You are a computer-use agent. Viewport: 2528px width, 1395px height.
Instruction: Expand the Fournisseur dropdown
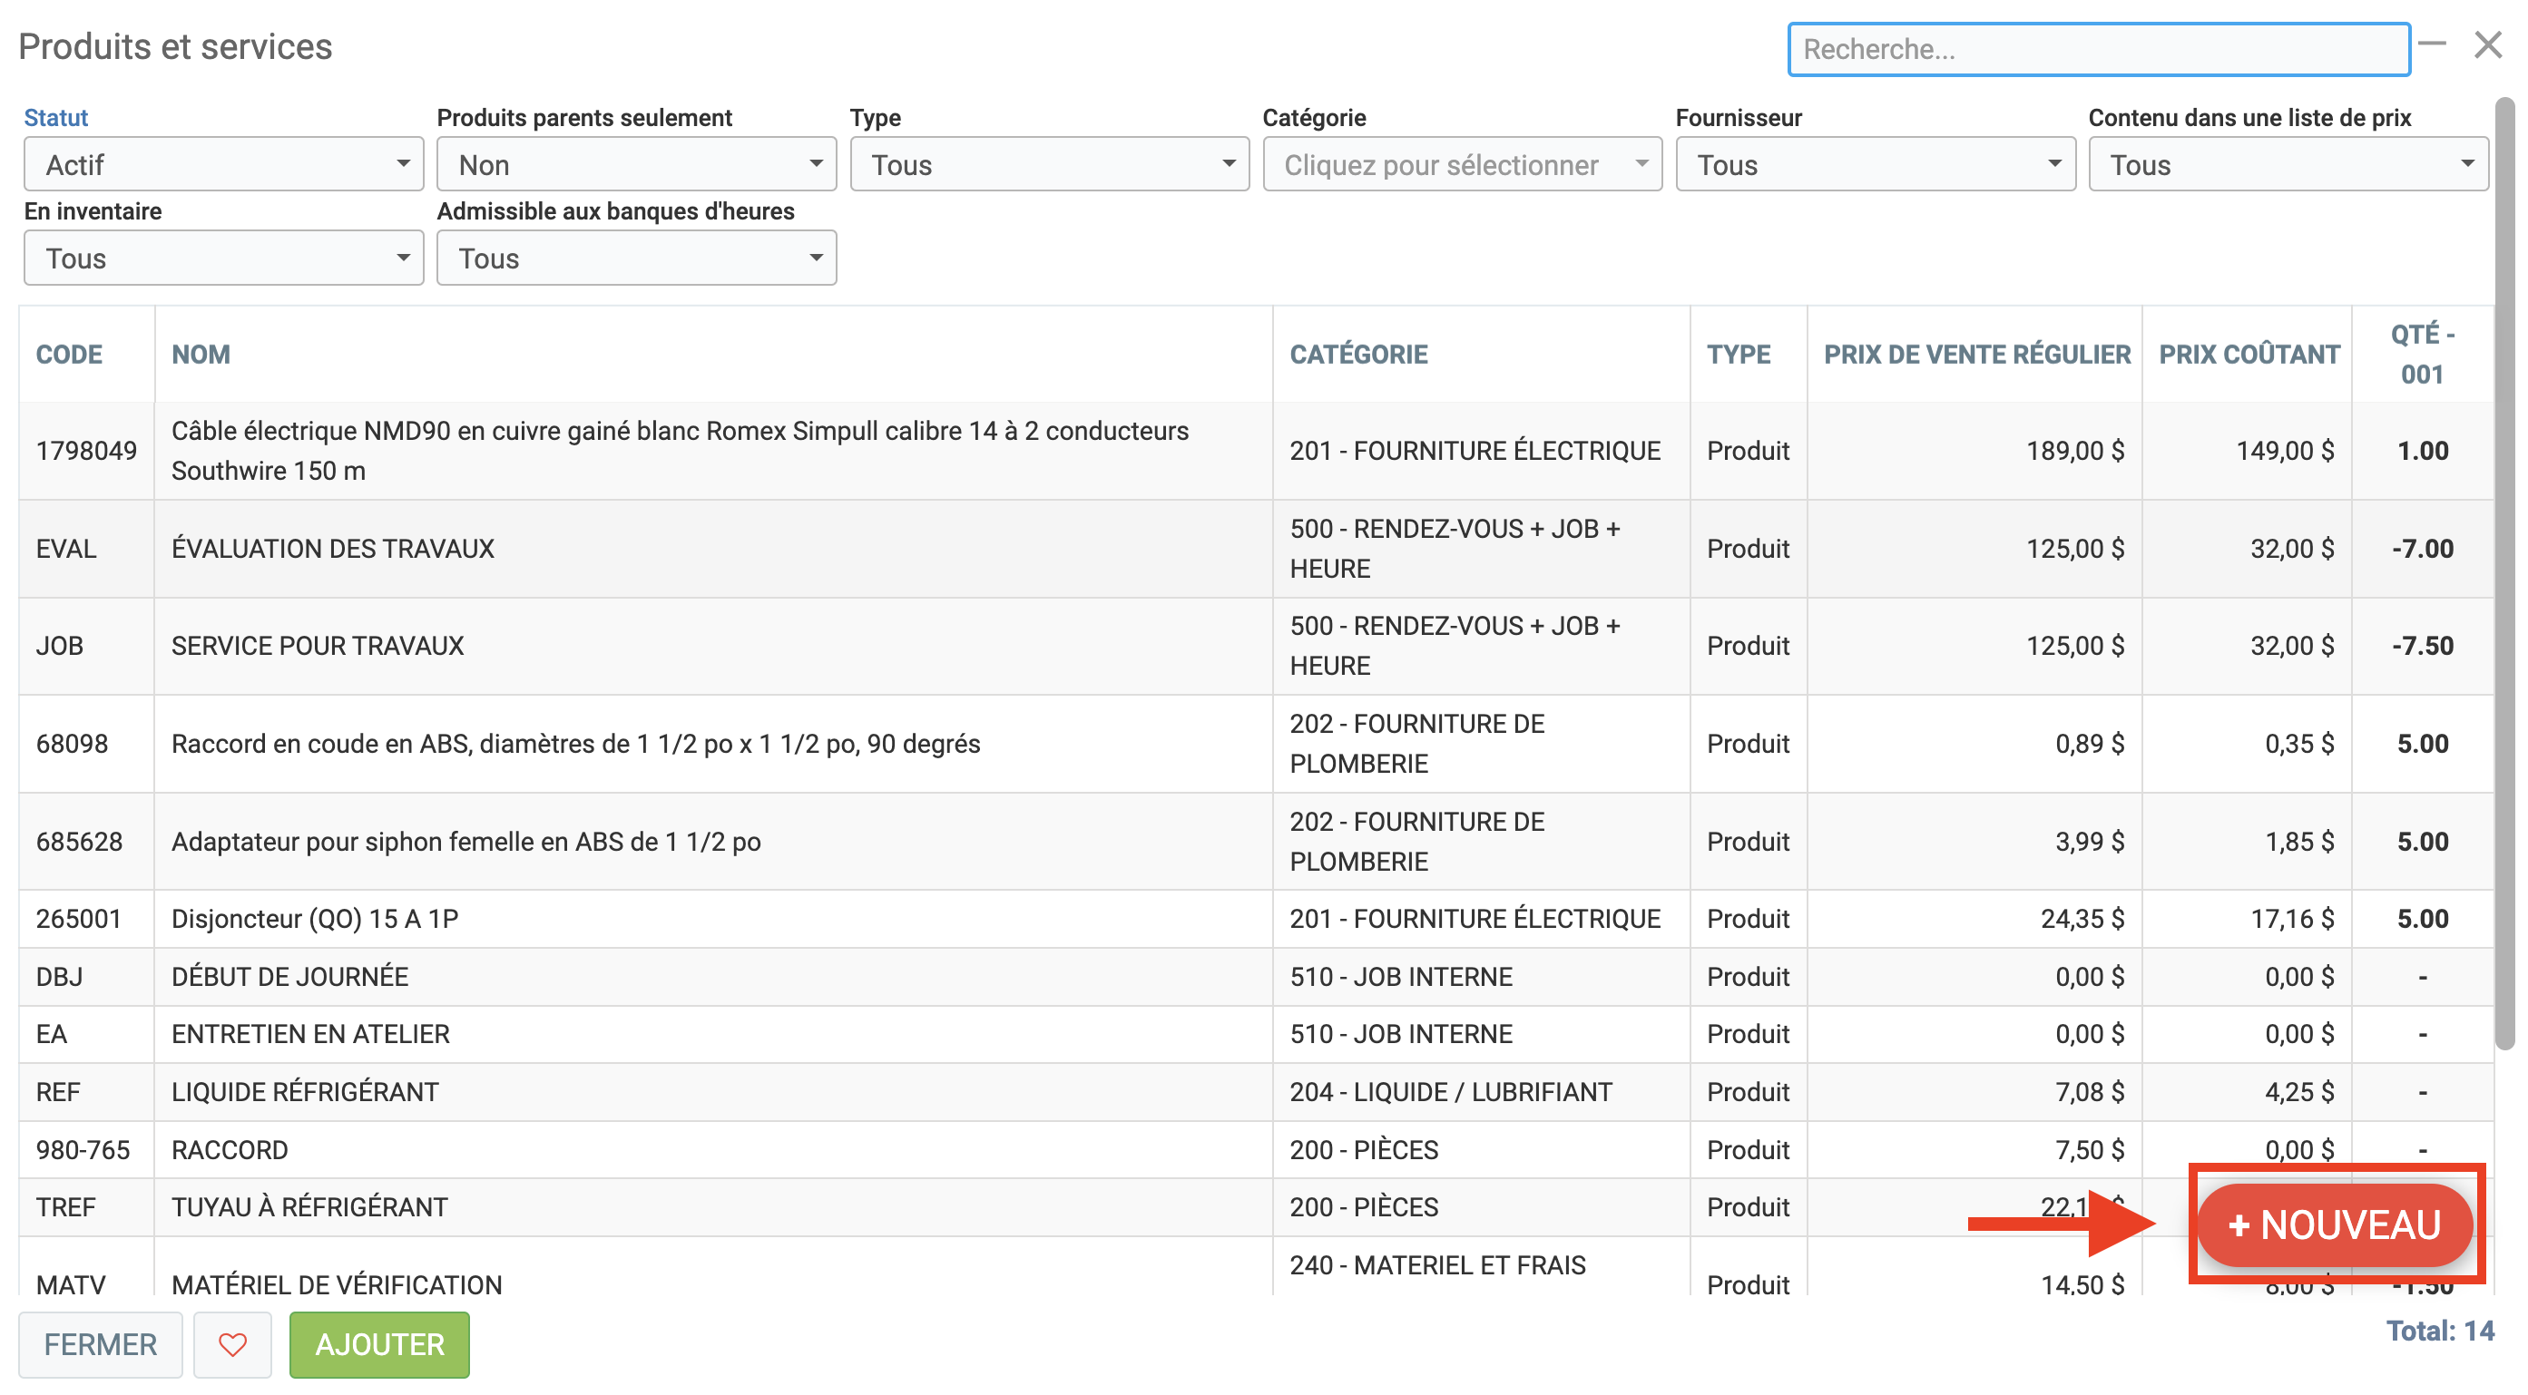1875,165
